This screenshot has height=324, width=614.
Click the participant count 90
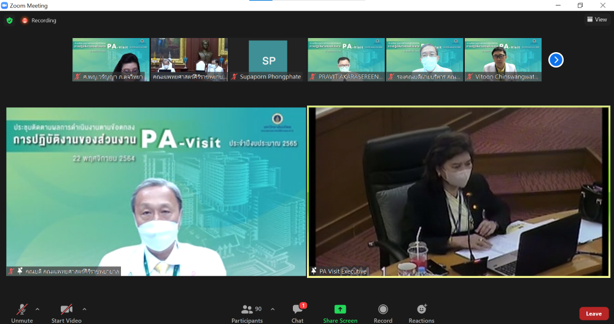258,309
